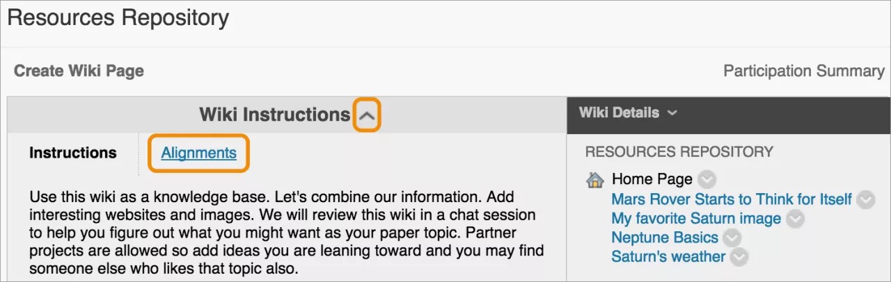Screen dimensions: 891x282
Task: Open options chevron beside My favorite Saturn image
Action: [x=795, y=219]
